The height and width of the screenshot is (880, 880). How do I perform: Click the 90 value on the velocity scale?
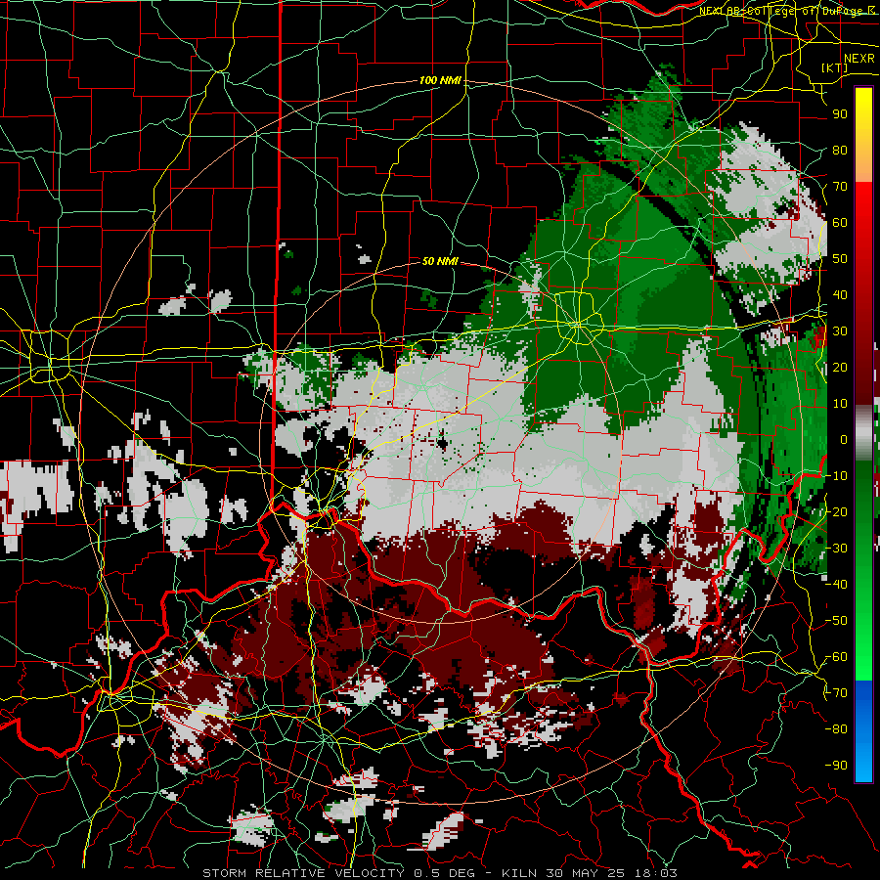coord(840,114)
